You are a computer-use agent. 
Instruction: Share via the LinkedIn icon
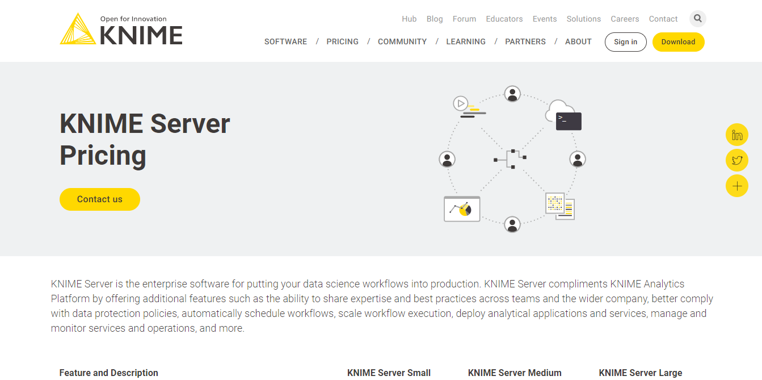(x=737, y=135)
